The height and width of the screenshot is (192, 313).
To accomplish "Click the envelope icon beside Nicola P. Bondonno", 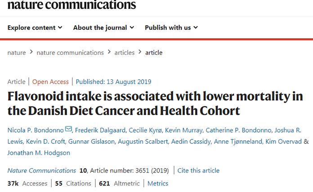I will [x=68, y=130].
